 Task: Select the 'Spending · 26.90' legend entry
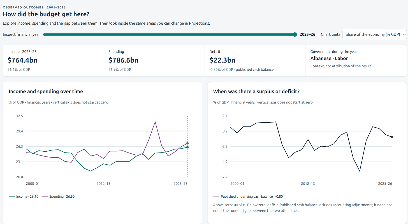click(x=58, y=197)
